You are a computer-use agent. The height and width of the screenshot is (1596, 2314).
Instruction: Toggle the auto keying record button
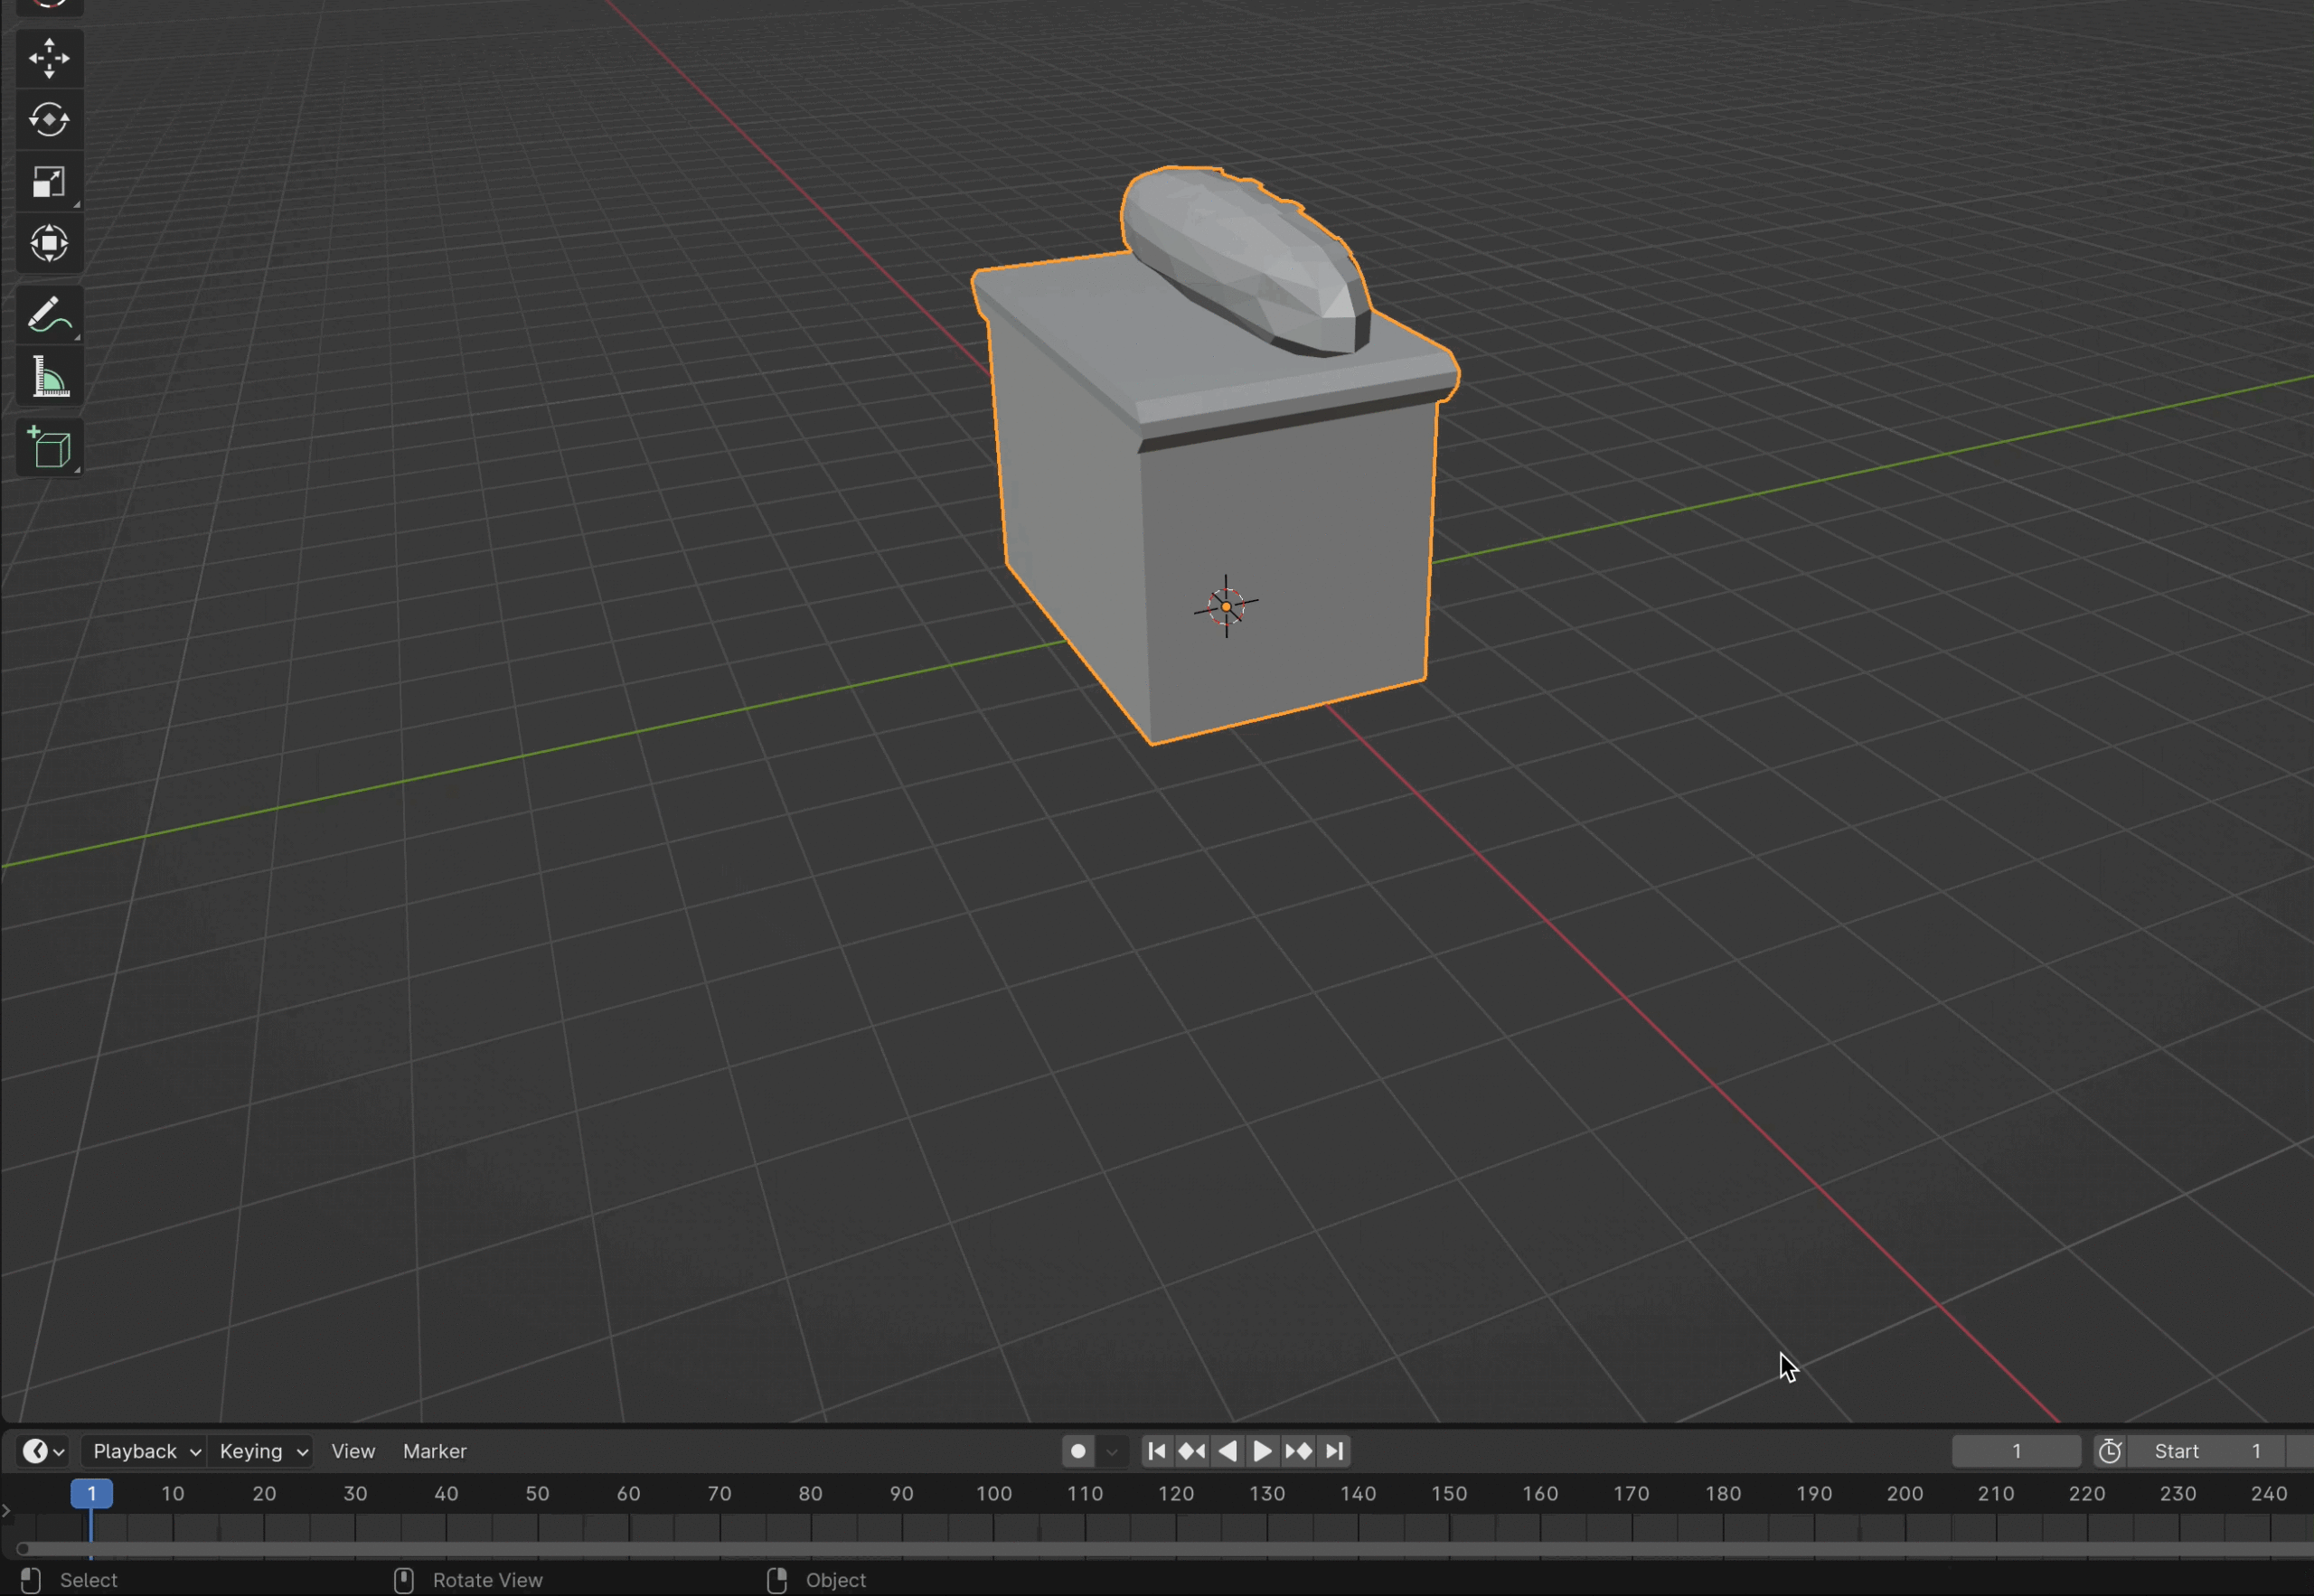[x=1077, y=1451]
